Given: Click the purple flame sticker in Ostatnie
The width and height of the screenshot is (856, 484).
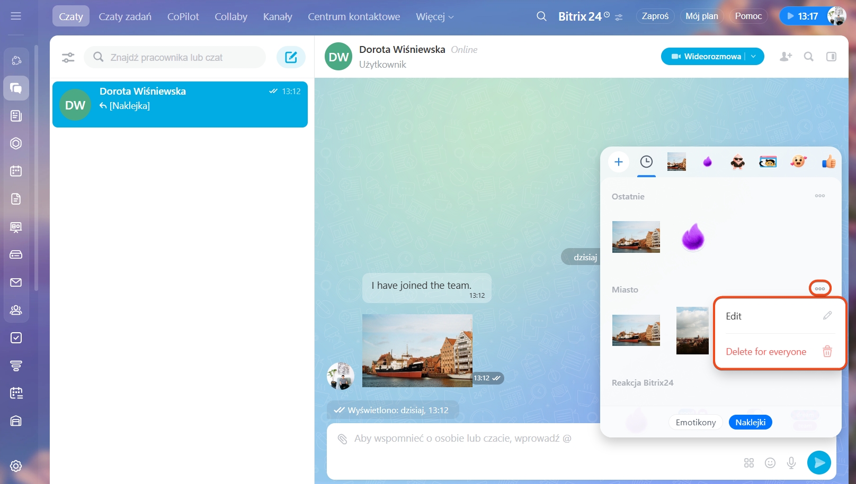Looking at the screenshot, I should 692,236.
